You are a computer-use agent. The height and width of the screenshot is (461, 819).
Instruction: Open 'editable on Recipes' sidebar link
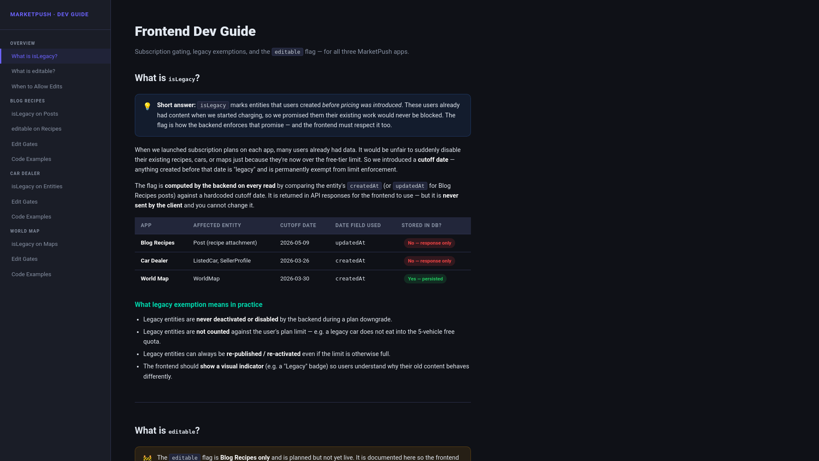[55, 129]
